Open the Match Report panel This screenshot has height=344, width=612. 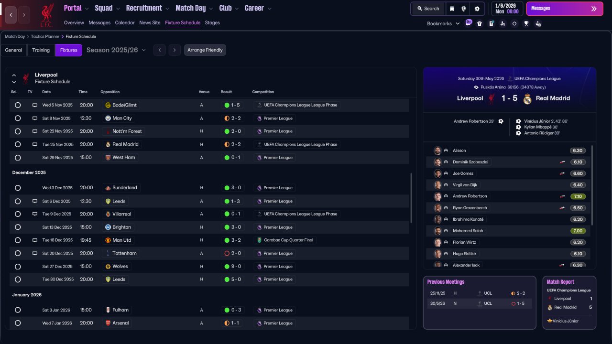(x=569, y=302)
